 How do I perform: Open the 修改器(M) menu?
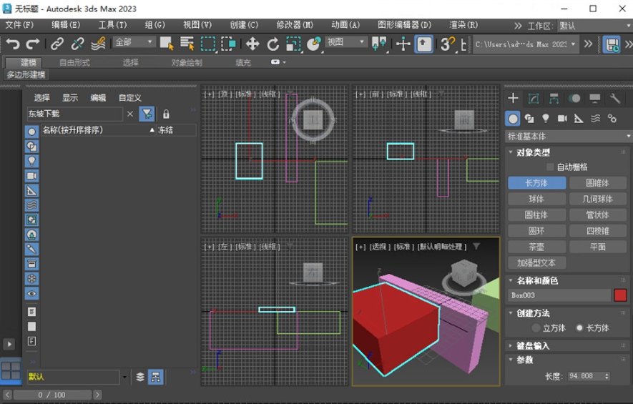tap(295, 25)
